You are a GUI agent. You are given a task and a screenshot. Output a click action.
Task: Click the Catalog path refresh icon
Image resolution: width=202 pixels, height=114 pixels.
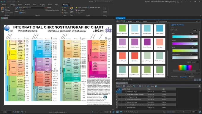coord(157,21)
